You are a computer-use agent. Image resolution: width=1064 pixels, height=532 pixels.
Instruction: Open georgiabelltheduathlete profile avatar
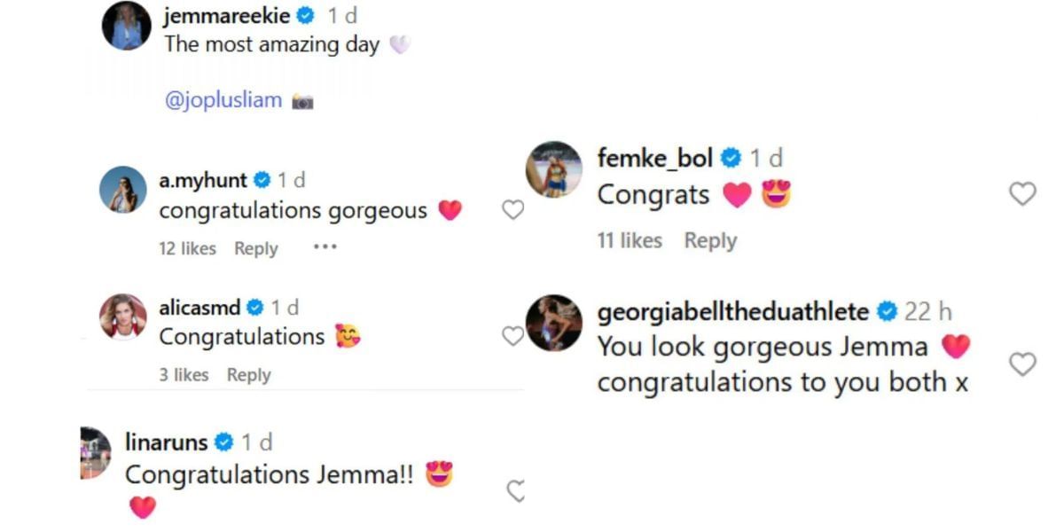pyautogui.click(x=554, y=323)
